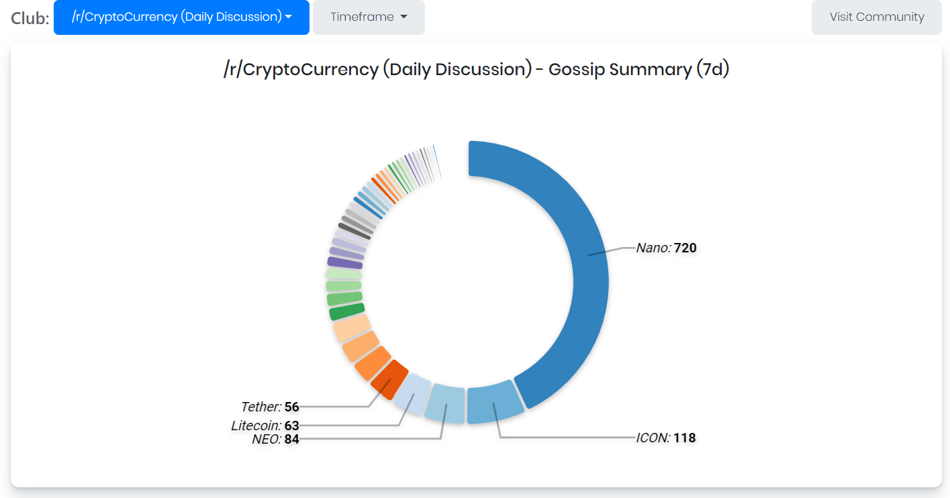Click the "Tether: 56" chart label
This screenshot has height=498, width=950.
[270, 407]
